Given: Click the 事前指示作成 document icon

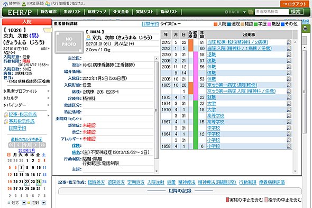Looking at the screenshot, I should 6,122.
